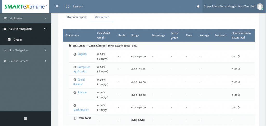Expand My Exams chevron arrow
This screenshot has height=126, width=266.
pyautogui.click(x=45, y=18)
